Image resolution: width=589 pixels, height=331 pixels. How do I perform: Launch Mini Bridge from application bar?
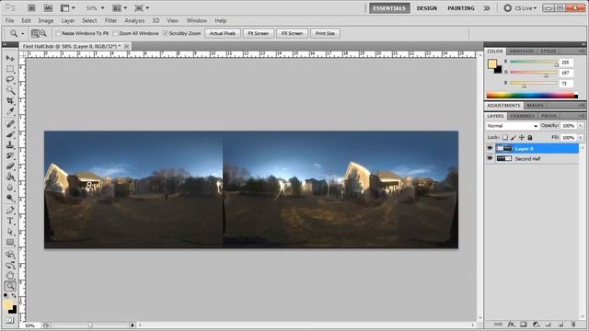[48, 8]
